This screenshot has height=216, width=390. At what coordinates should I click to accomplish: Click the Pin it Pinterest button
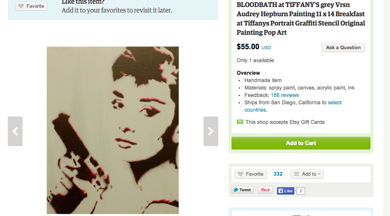[265, 190]
